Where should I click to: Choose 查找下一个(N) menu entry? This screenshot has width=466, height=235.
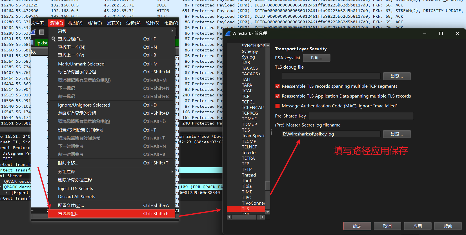tap(112, 47)
